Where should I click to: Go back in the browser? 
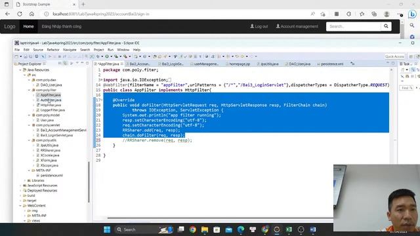coord(7,14)
